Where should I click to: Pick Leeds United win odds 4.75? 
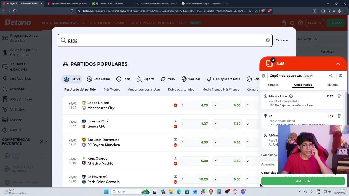195,105
